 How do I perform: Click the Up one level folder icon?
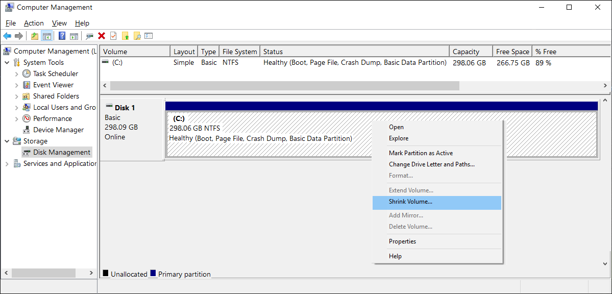pyautogui.click(x=34, y=36)
